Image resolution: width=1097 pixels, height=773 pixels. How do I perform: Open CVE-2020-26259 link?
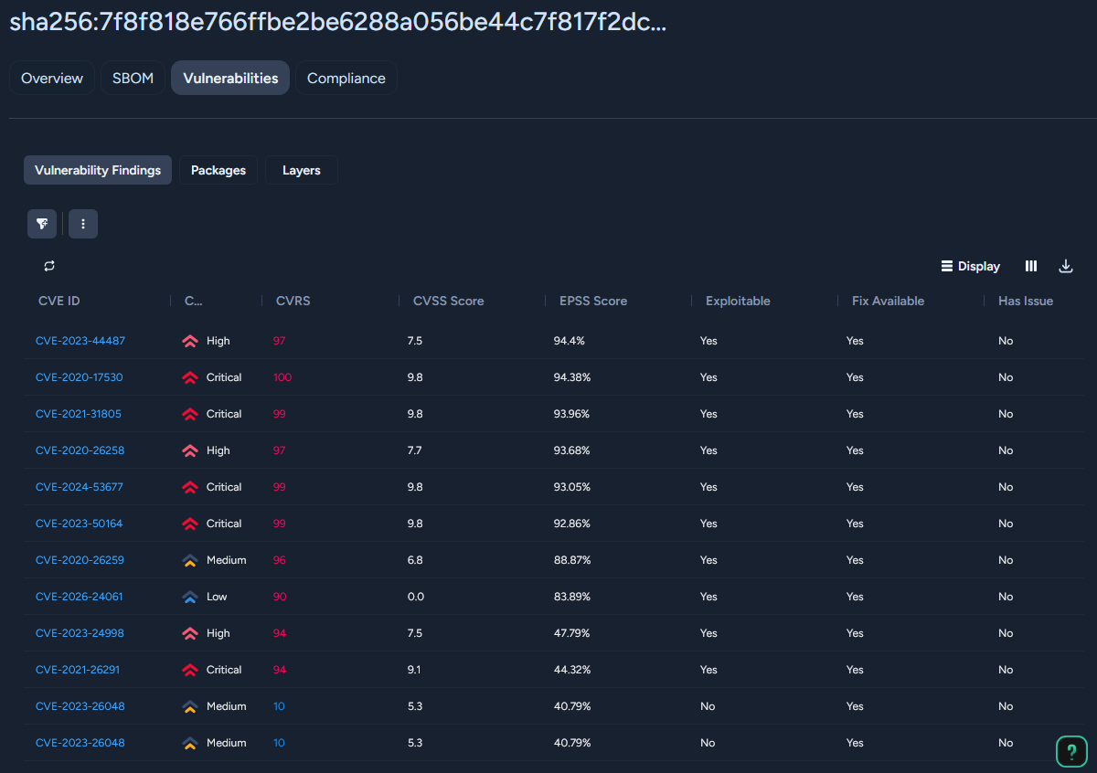(x=80, y=560)
